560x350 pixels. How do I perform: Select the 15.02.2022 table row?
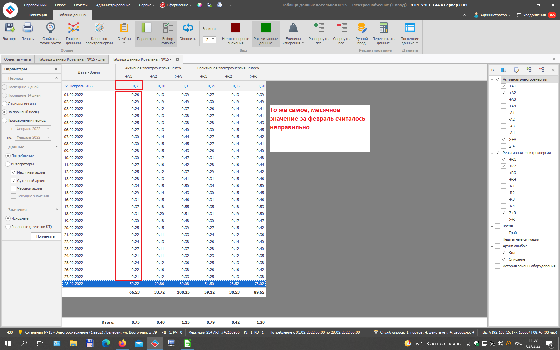coord(164,193)
